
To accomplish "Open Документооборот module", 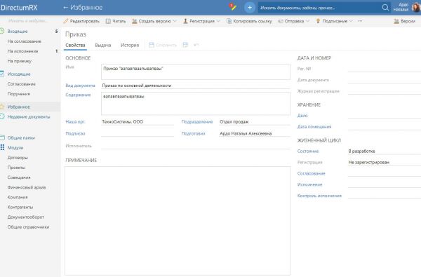I will coord(26,217).
